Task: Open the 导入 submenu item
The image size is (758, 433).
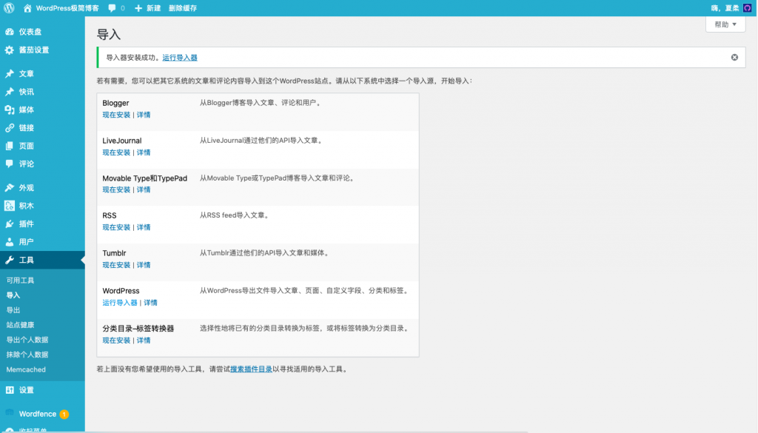Action: pos(13,295)
